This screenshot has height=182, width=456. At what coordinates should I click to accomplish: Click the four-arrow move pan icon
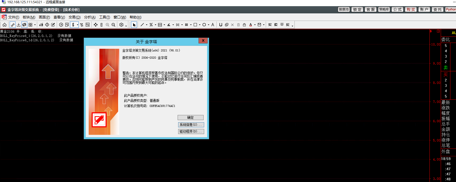(96, 25)
